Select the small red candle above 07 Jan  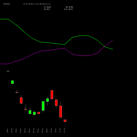click(x=39, y=113)
